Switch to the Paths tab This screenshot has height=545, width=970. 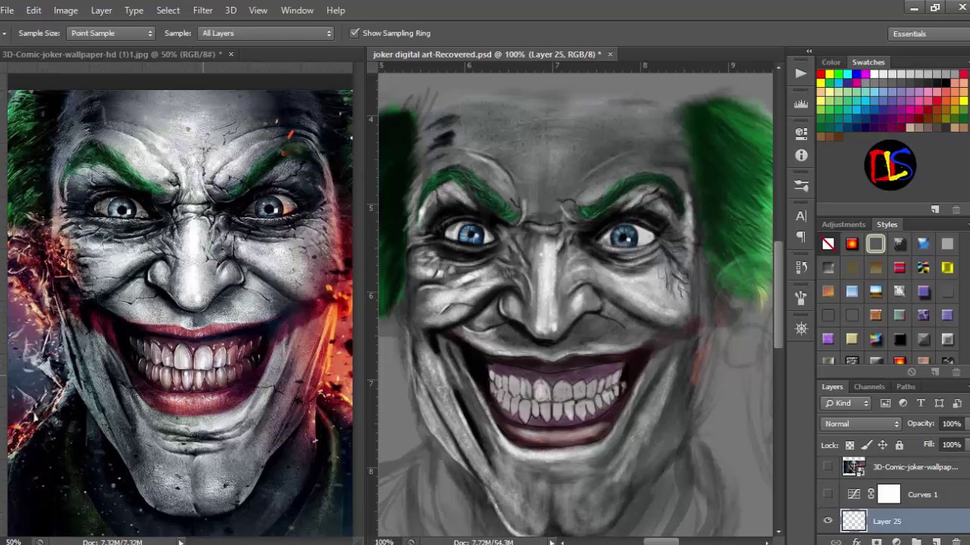[906, 387]
